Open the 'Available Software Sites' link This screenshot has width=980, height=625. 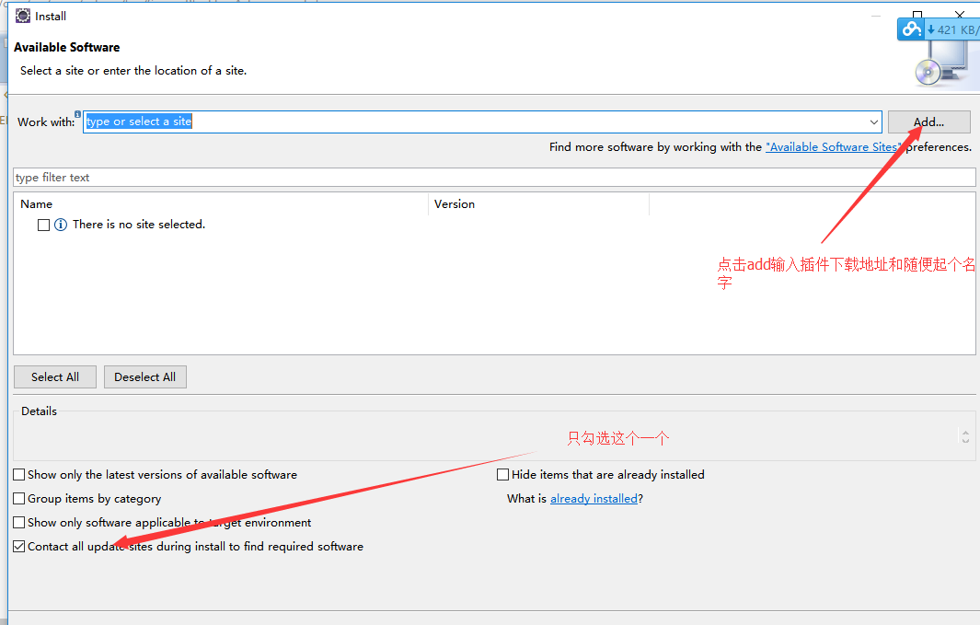click(x=833, y=147)
